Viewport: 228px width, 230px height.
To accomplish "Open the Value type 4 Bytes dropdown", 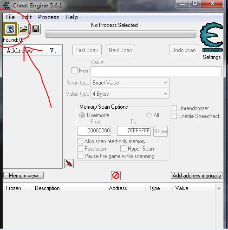I will (130, 94).
